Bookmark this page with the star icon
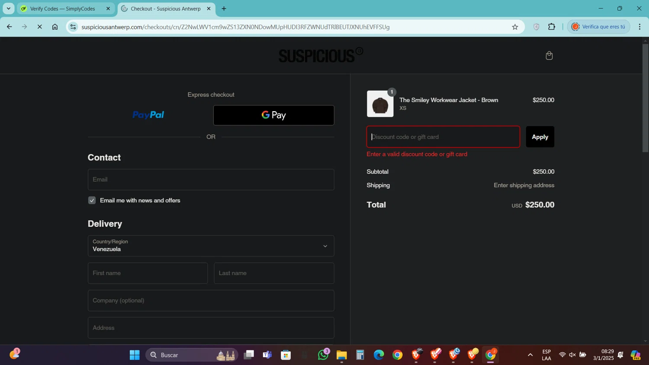Image resolution: width=649 pixels, height=365 pixels. pos(515,27)
